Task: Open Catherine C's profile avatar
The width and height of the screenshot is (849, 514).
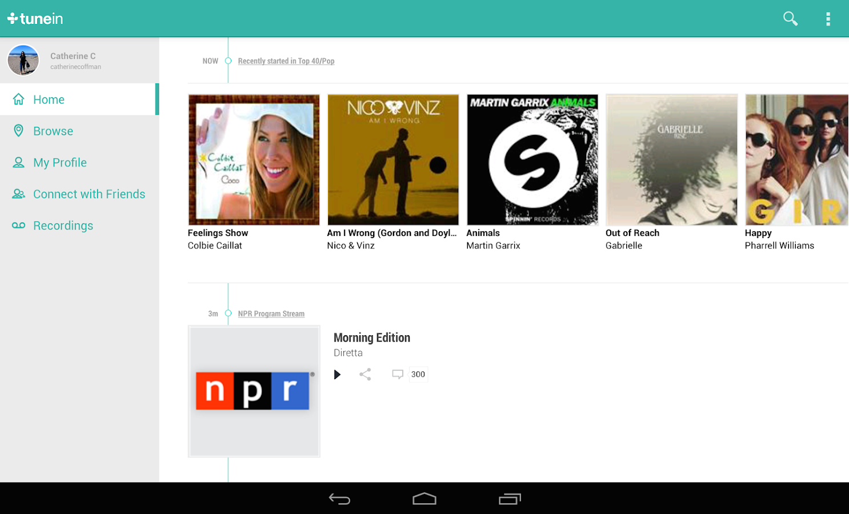Action: (23, 60)
